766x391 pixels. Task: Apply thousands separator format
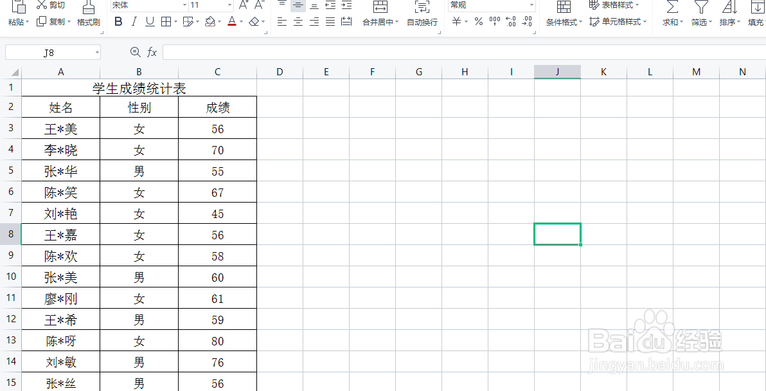click(495, 21)
